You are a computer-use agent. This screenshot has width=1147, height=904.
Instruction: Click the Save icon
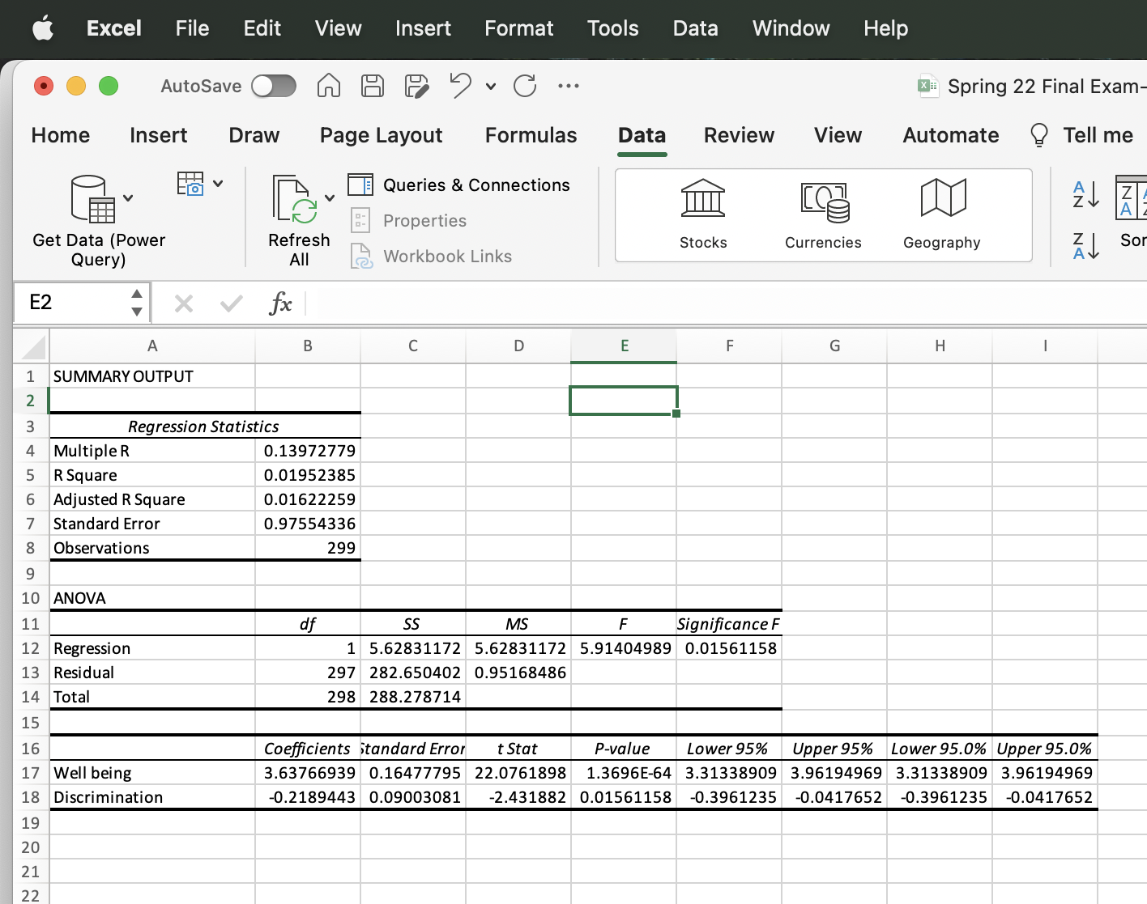pos(373,86)
